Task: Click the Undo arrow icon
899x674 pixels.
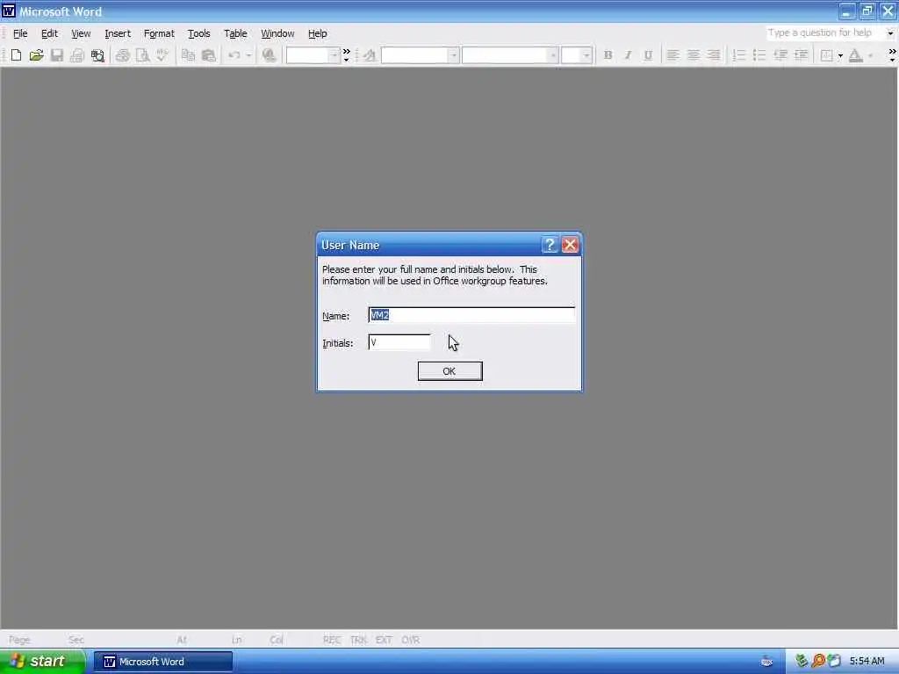Action: [x=234, y=55]
